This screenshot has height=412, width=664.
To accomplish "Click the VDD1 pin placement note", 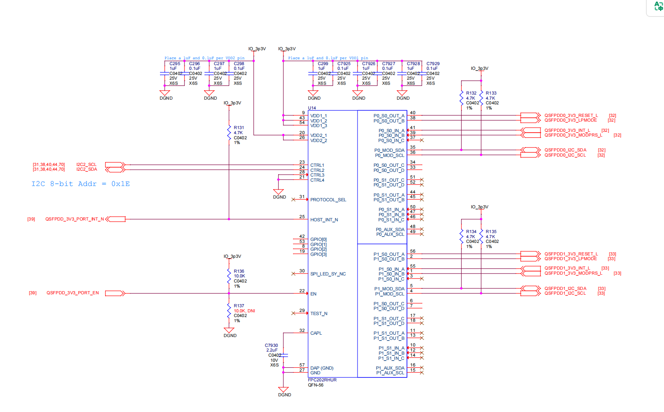I will 328,58.
